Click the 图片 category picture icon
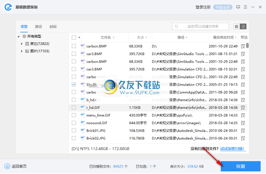The height and width of the screenshot is (174, 266). coord(27,51)
